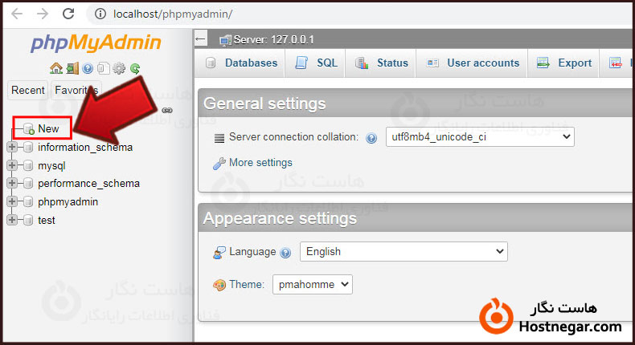Expand the mysql database node
This screenshot has width=635, height=345.
click(x=11, y=165)
